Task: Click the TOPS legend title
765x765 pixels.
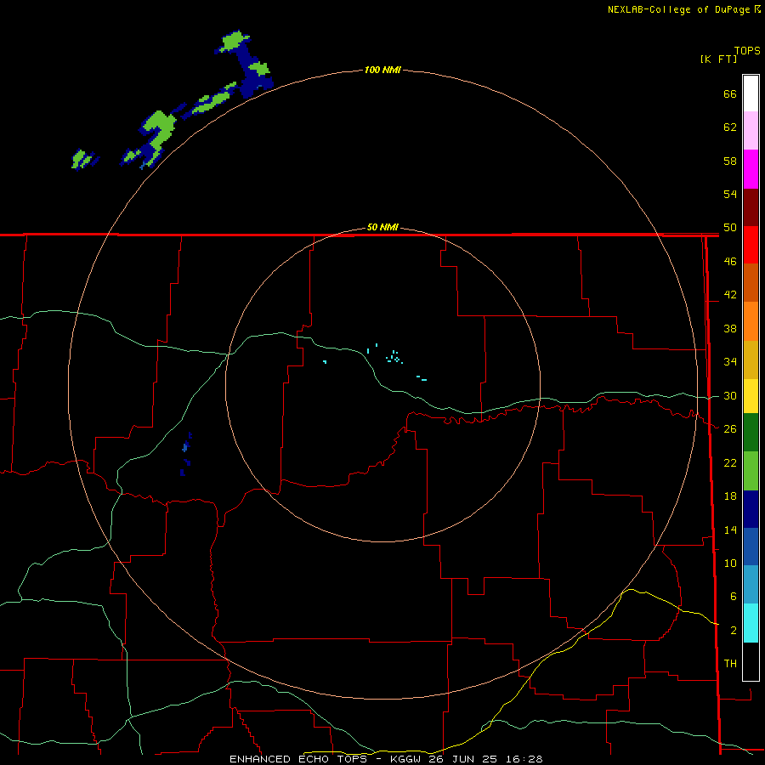Action: [747, 51]
